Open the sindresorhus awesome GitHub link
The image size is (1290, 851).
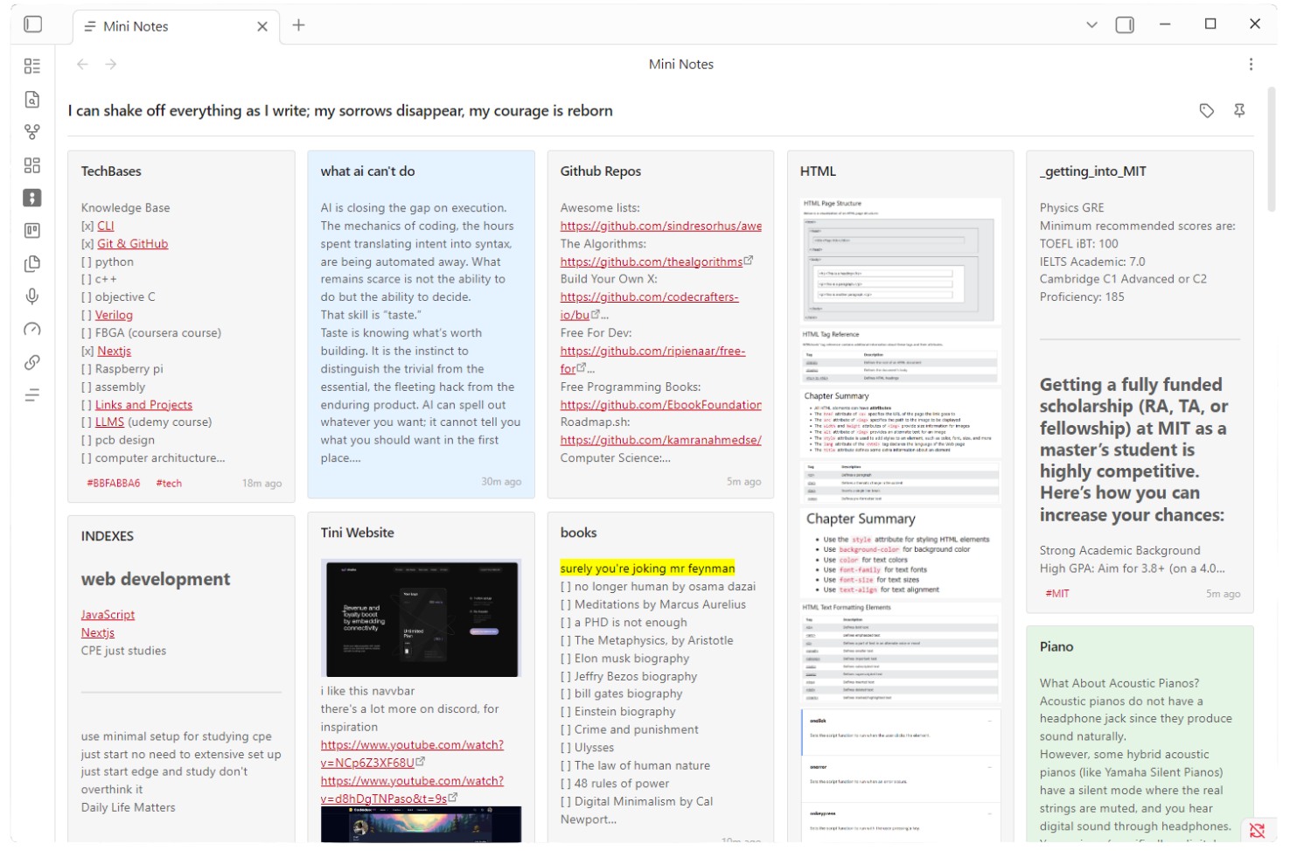661,226
